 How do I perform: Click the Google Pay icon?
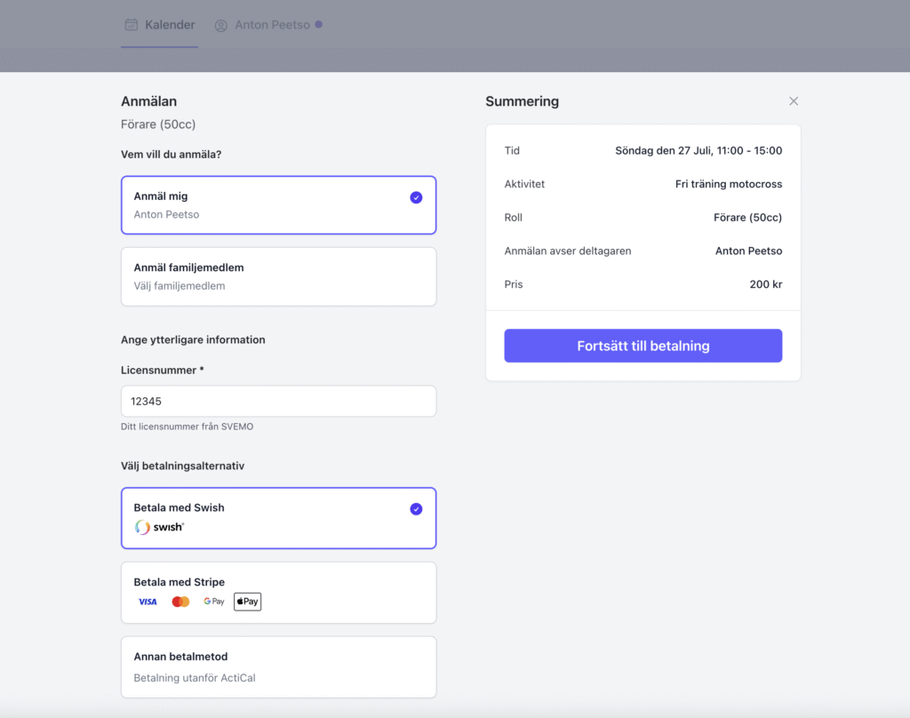pyautogui.click(x=213, y=602)
